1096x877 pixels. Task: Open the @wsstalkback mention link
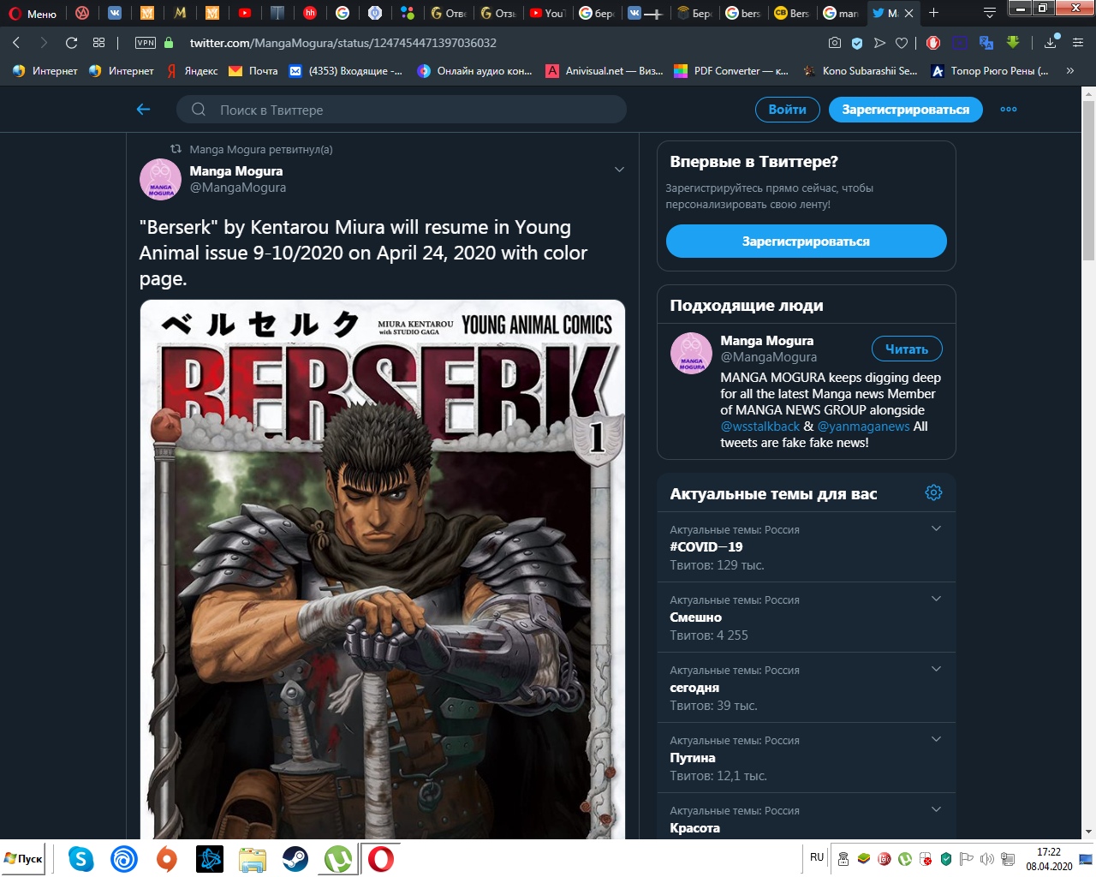[759, 427]
